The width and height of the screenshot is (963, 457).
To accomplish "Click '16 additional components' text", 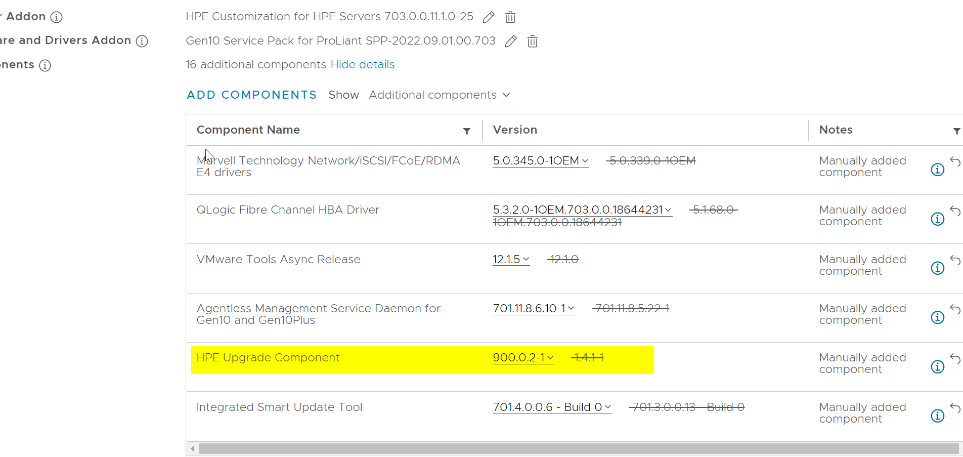I will [256, 65].
